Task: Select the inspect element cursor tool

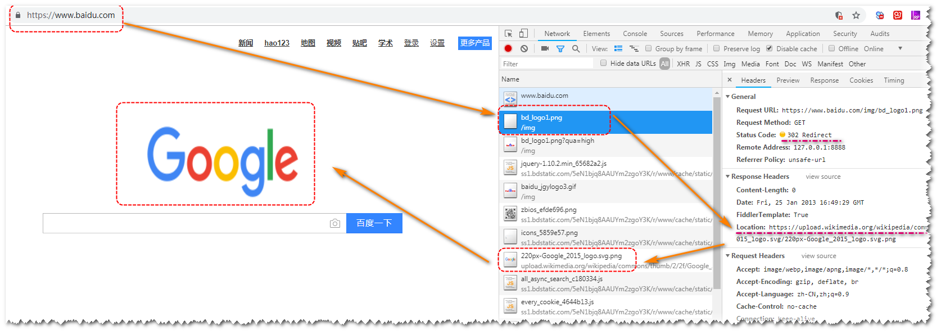Action: click(x=508, y=34)
